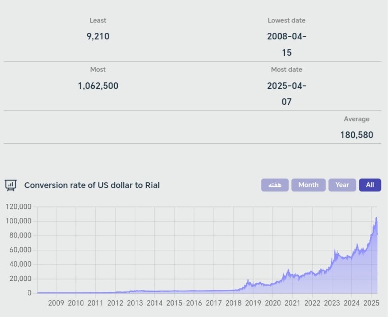The image size is (388, 317).
Task: Click the 60,000 y-axis label
Action: 20,250
